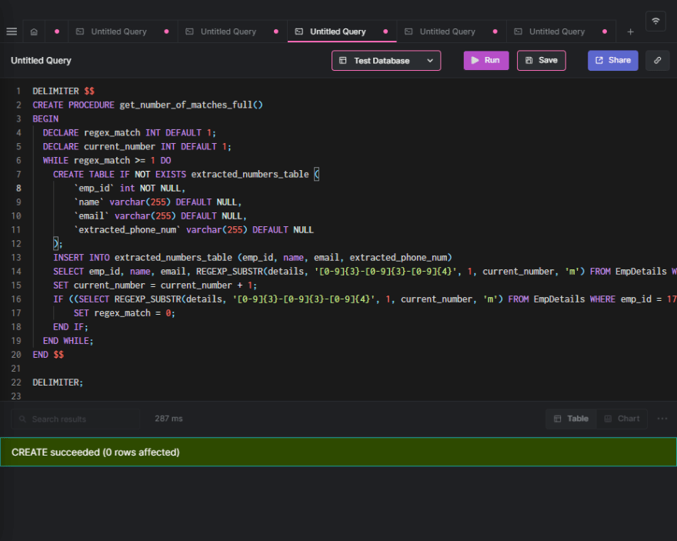Share the query

612,61
